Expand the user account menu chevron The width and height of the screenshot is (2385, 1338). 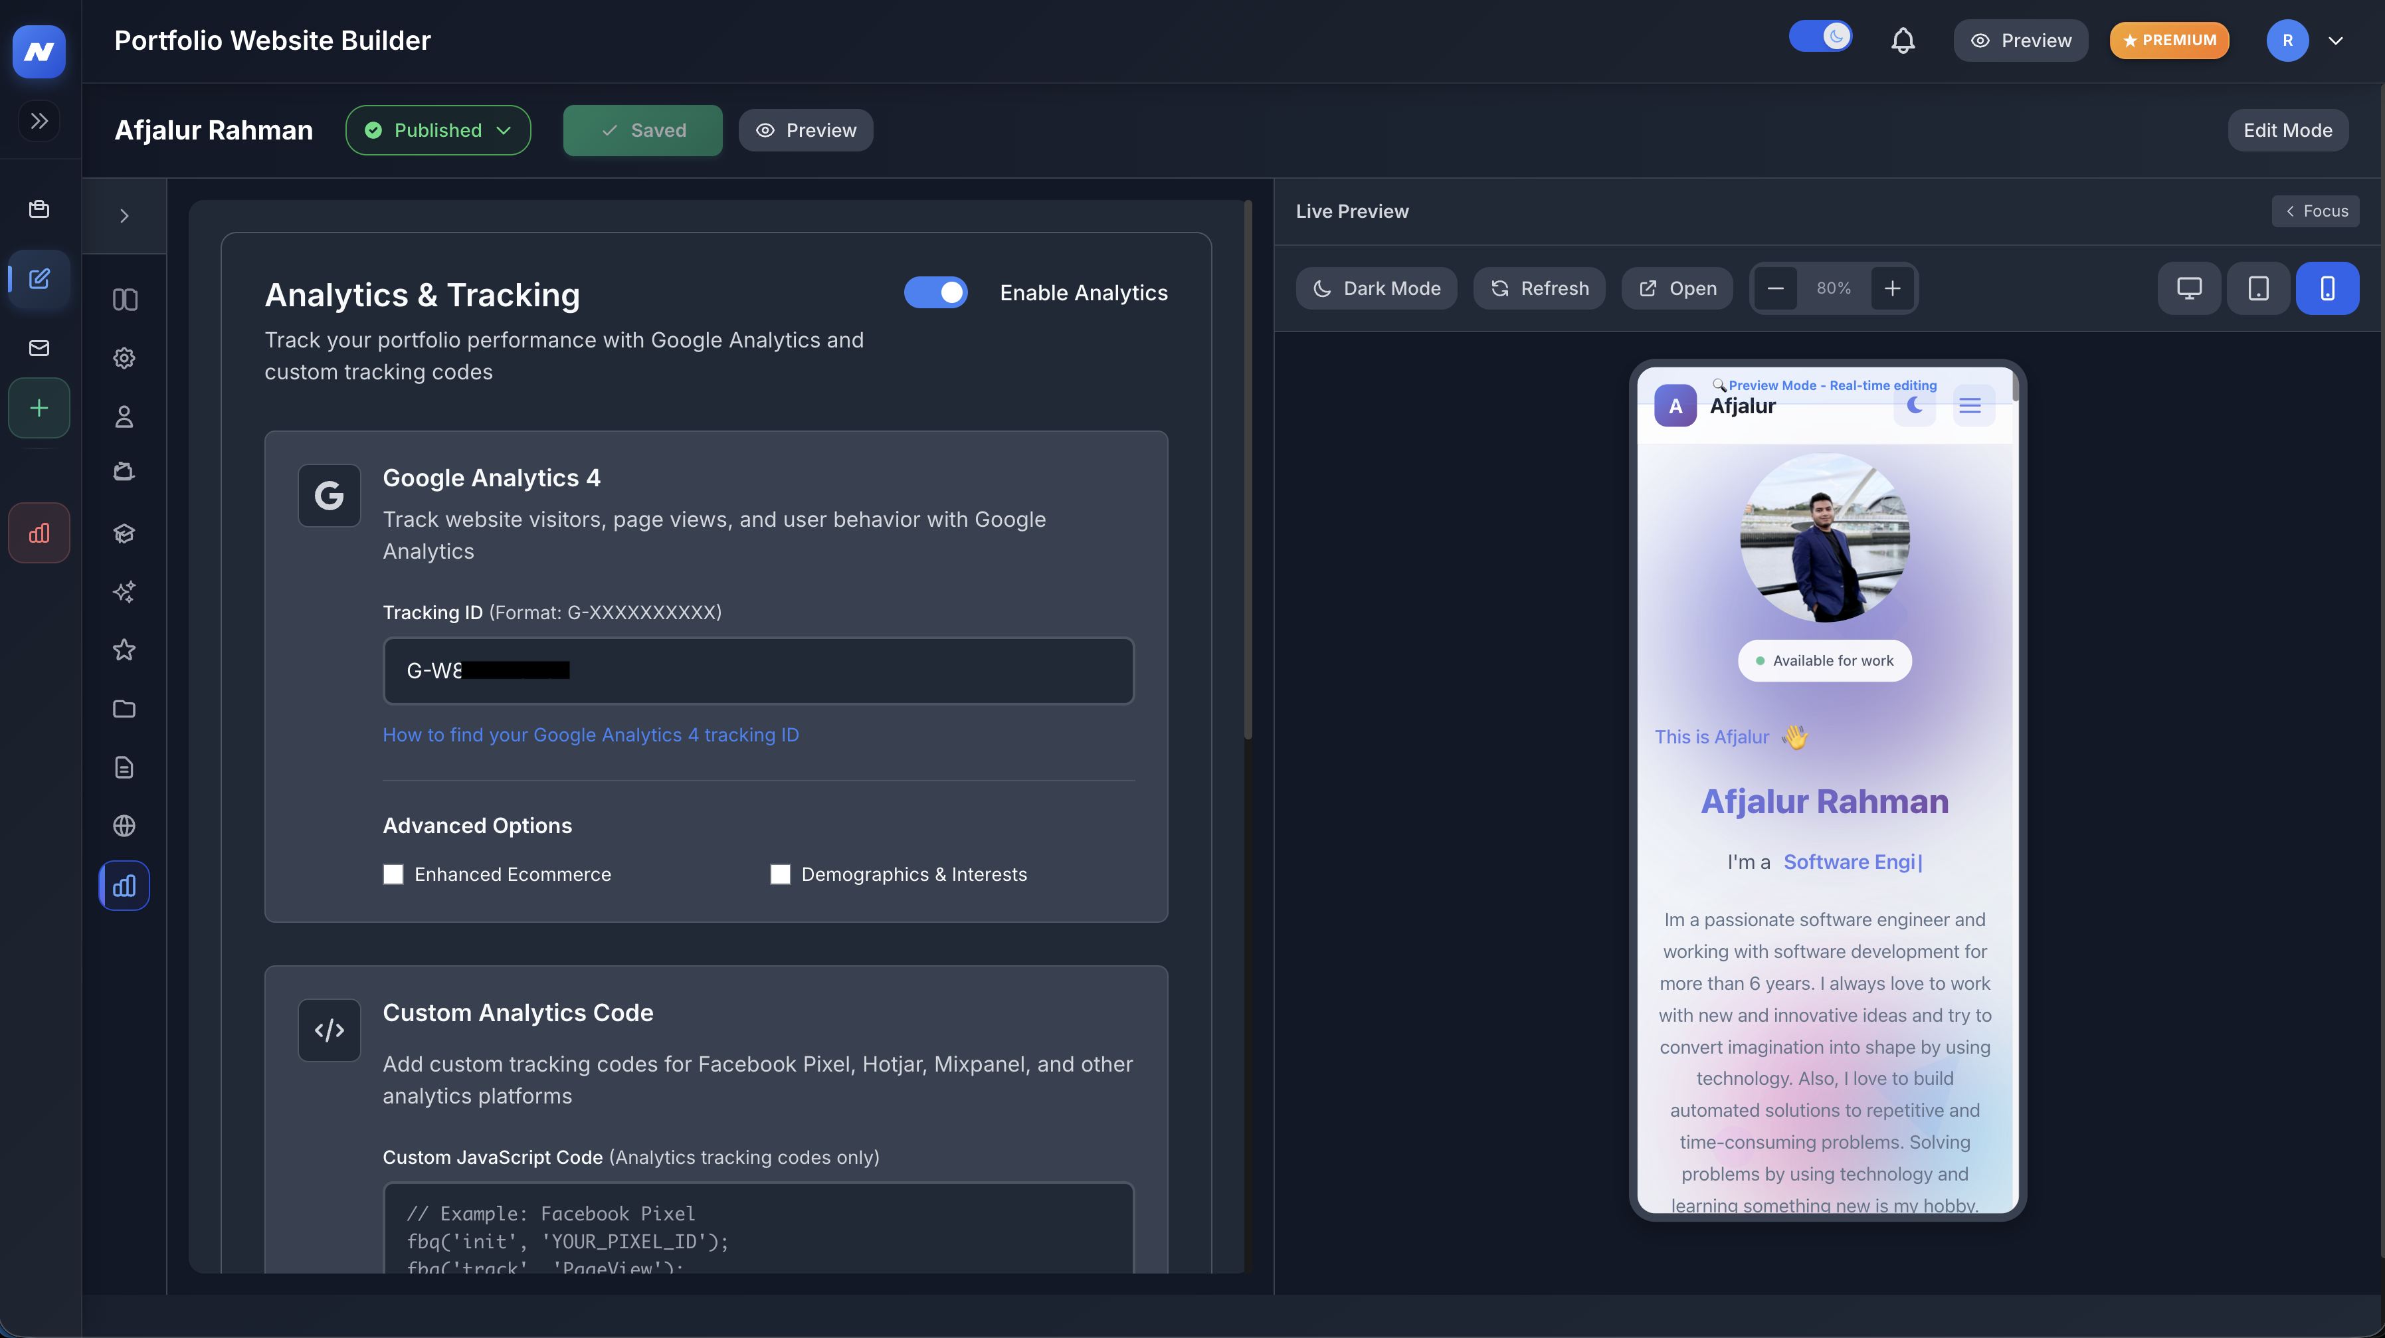pos(2336,41)
